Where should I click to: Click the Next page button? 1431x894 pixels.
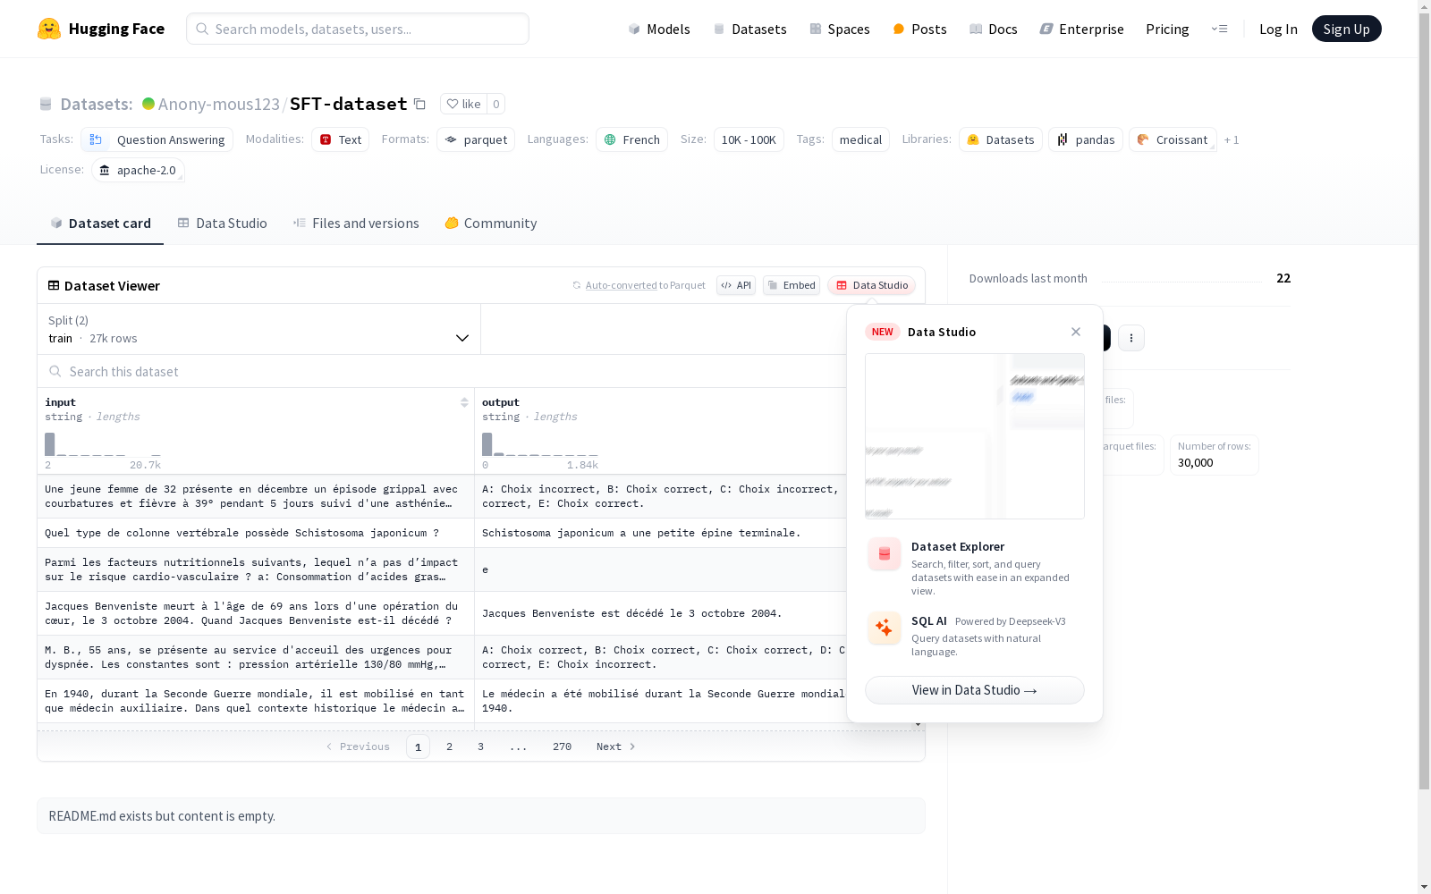615,746
